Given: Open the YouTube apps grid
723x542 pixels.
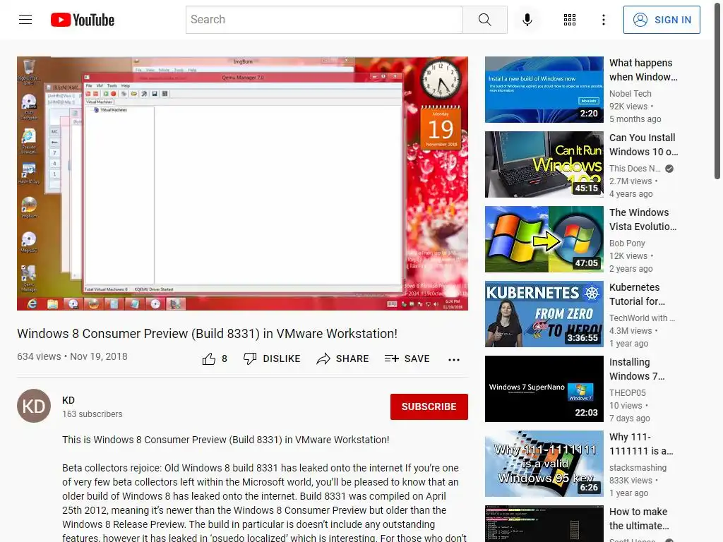Looking at the screenshot, I should click(x=570, y=20).
